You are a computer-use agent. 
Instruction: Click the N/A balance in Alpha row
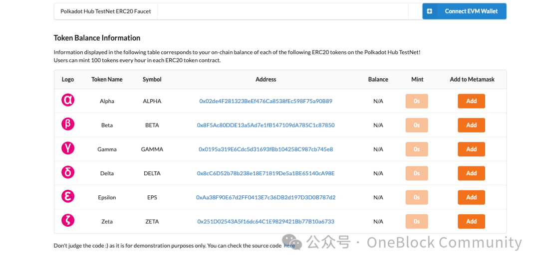[378, 101]
